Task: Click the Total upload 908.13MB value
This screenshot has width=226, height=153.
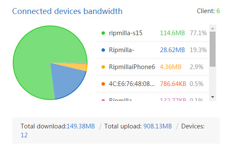Action: pos(158,126)
